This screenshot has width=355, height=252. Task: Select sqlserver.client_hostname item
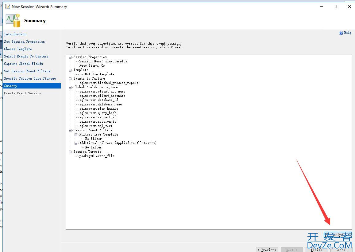[102, 96]
